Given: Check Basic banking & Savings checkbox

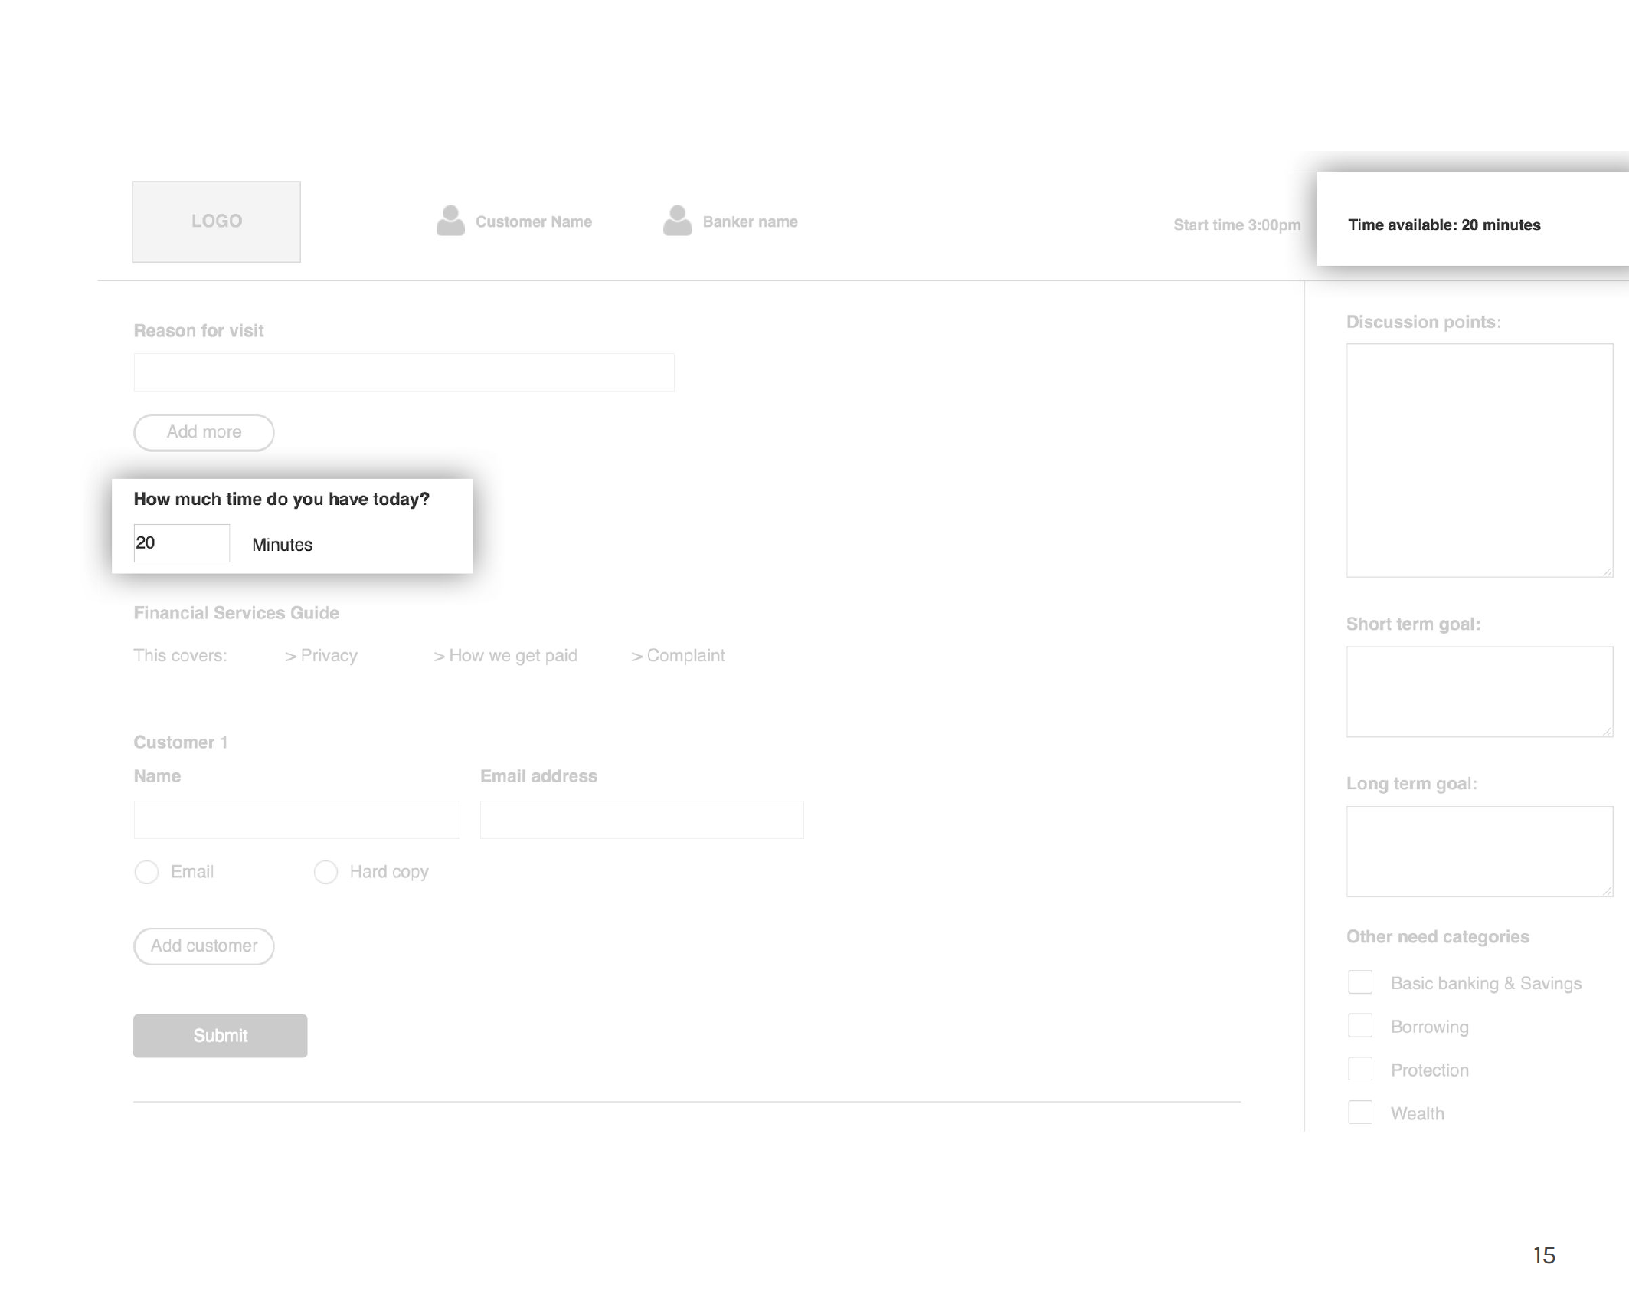Looking at the screenshot, I should [x=1359, y=982].
